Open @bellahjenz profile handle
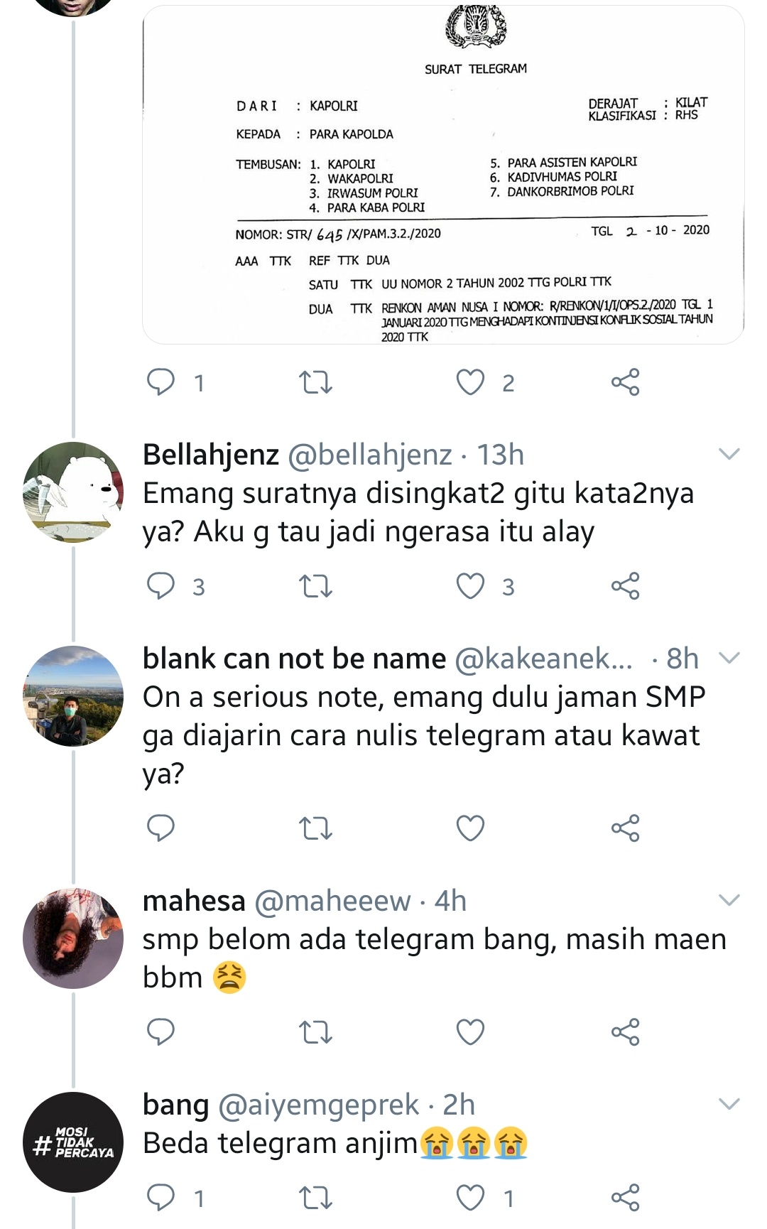 [369, 455]
